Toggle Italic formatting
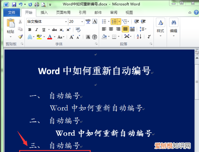The width and height of the screenshot is (199, 152). point(37,30)
